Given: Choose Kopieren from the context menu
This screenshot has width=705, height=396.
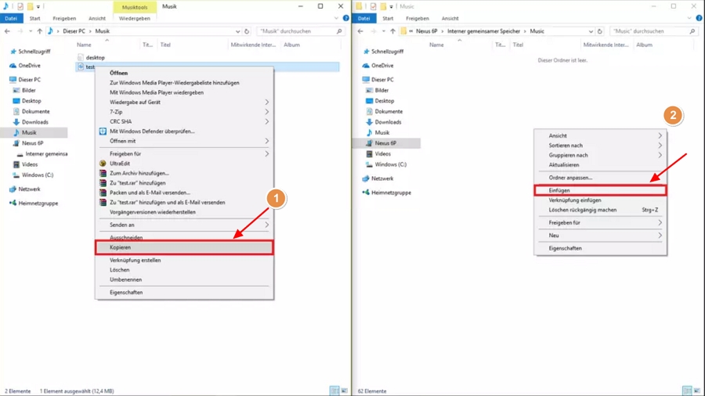Looking at the screenshot, I should point(184,247).
